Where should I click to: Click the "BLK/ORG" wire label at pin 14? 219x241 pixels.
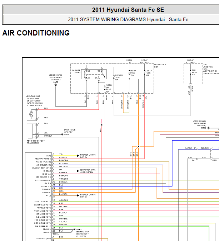click(63, 194)
